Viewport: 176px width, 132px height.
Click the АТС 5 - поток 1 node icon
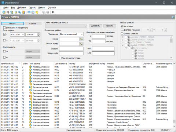(x=132, y=48)
